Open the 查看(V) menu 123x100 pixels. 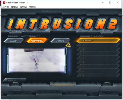(15, 7)
